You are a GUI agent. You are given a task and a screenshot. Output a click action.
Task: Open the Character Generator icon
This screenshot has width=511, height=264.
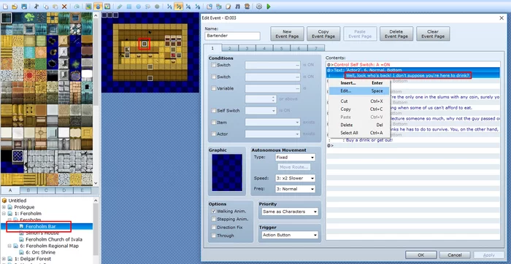coord(247,6)
